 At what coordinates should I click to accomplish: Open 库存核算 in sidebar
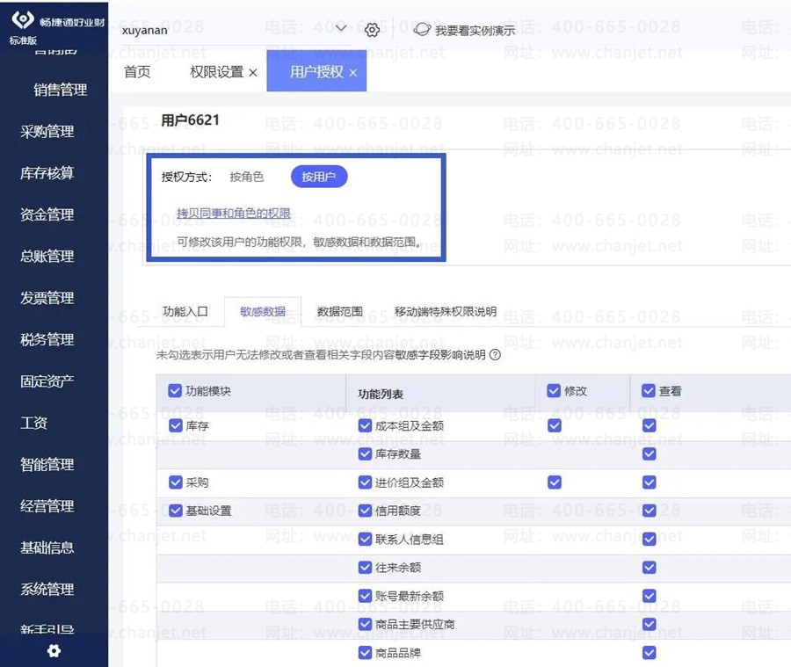pyautogui.click(x=47, y=173)
